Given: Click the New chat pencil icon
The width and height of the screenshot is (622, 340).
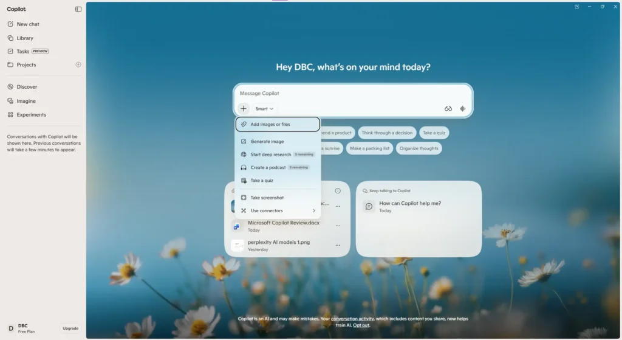Looking at the screenshot, I should click(x=10, y=24).
